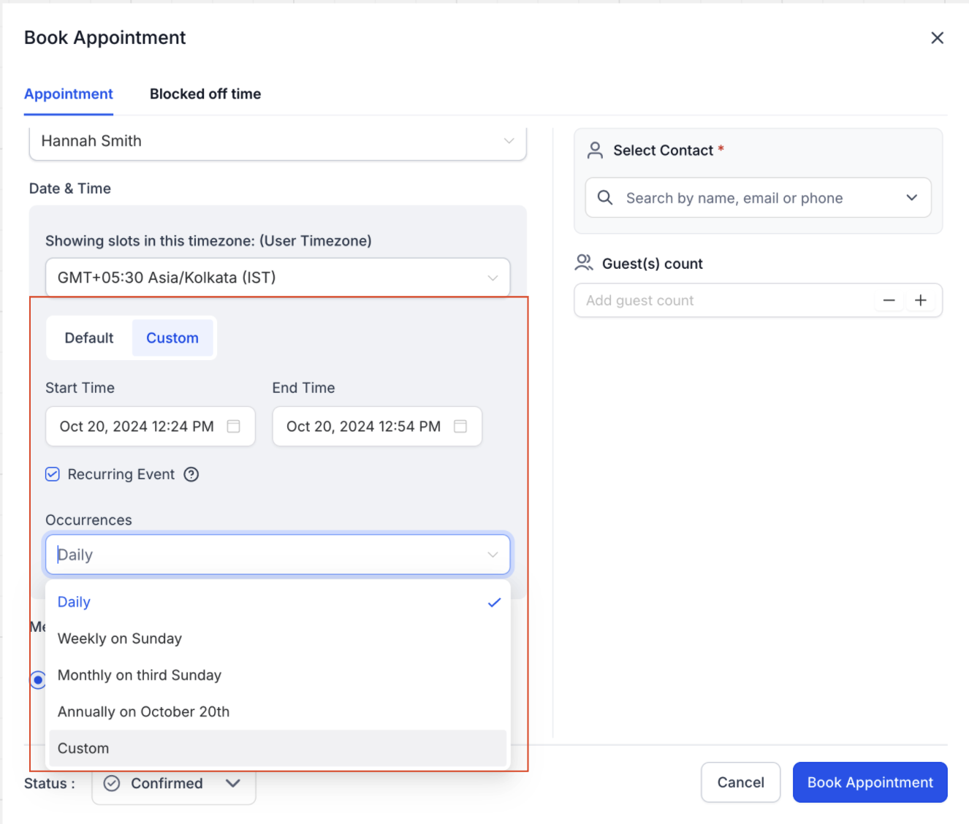Uncheck the Recurring Event checkbox
The height and width of the screenshot is (824, 969).
click(x=53, y=475)
